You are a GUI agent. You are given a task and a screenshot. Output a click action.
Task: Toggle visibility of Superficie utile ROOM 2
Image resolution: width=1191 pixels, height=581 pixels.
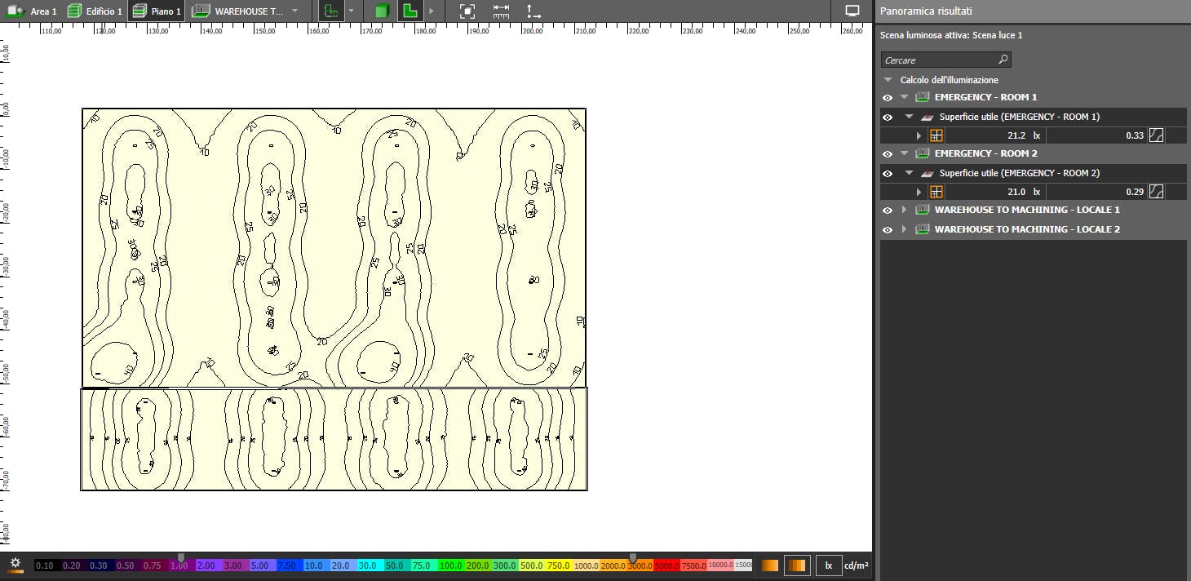888,173
